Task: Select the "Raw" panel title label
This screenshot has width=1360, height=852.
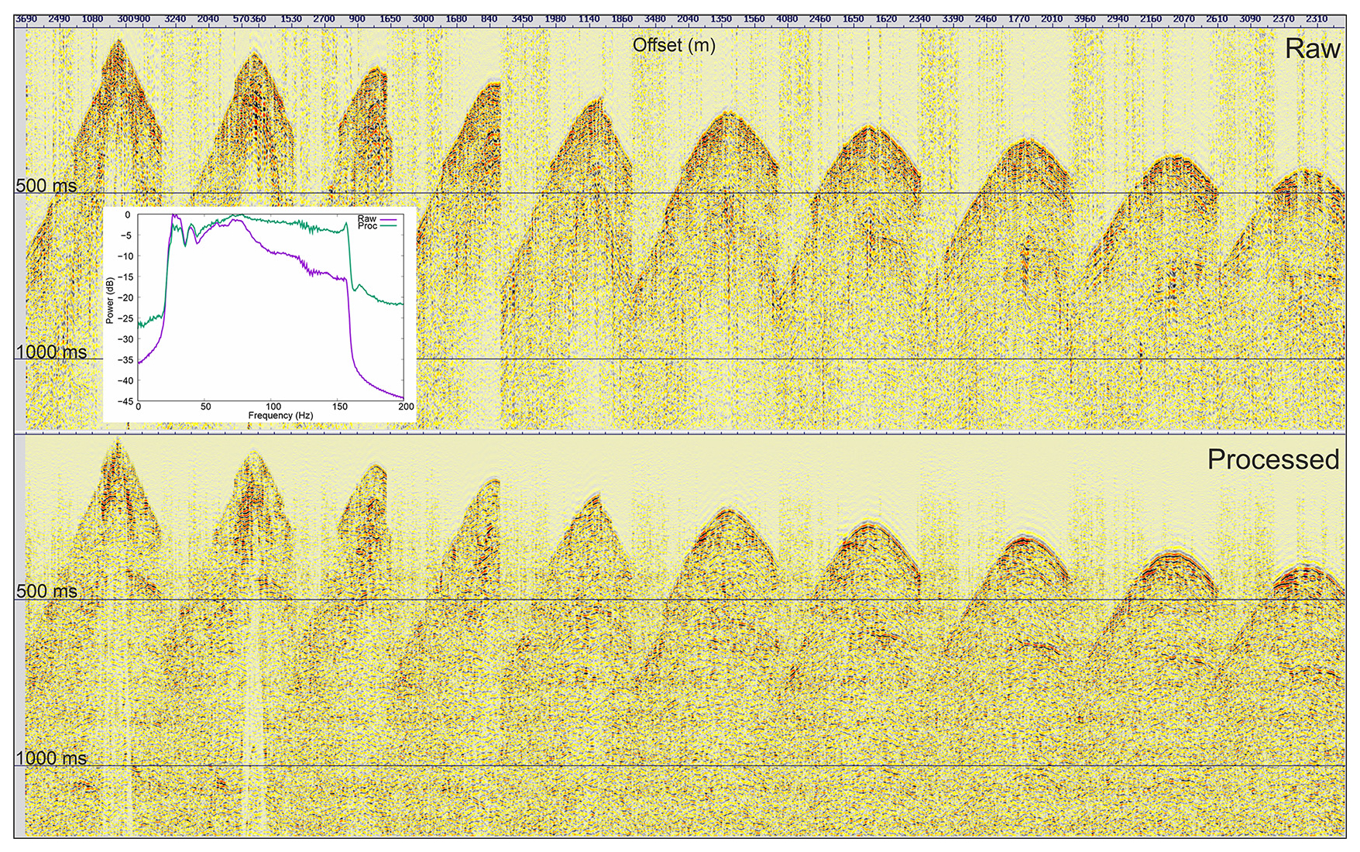Action: 1312,49
